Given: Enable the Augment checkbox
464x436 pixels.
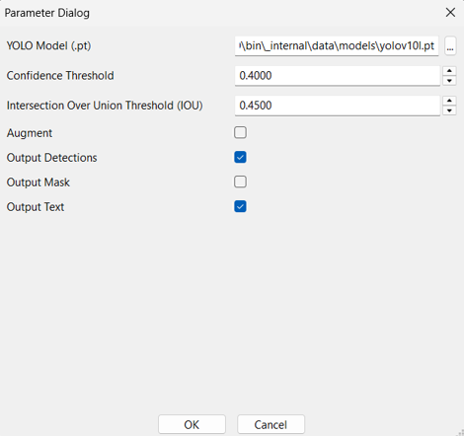Looking at the screenshot, I should [x=240, y=132].
